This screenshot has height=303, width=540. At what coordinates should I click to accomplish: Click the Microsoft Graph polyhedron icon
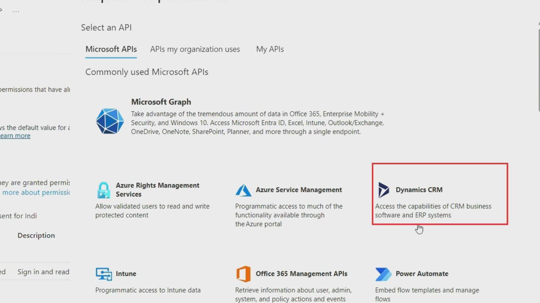[x=110, y=121]
